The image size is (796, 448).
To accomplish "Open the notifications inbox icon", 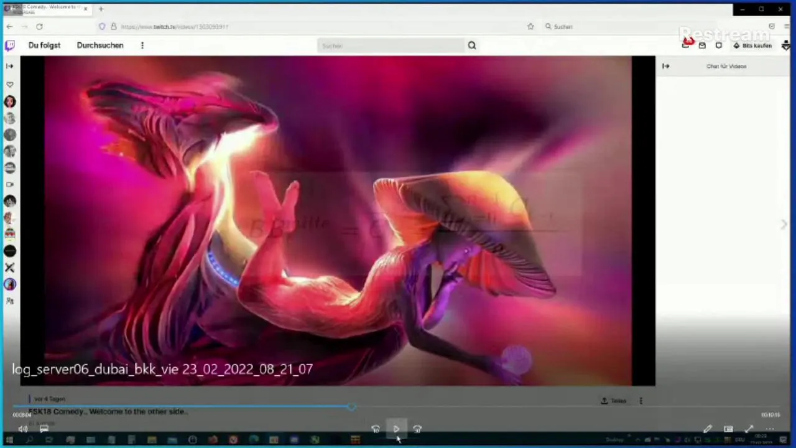I will tap(702, 45).
